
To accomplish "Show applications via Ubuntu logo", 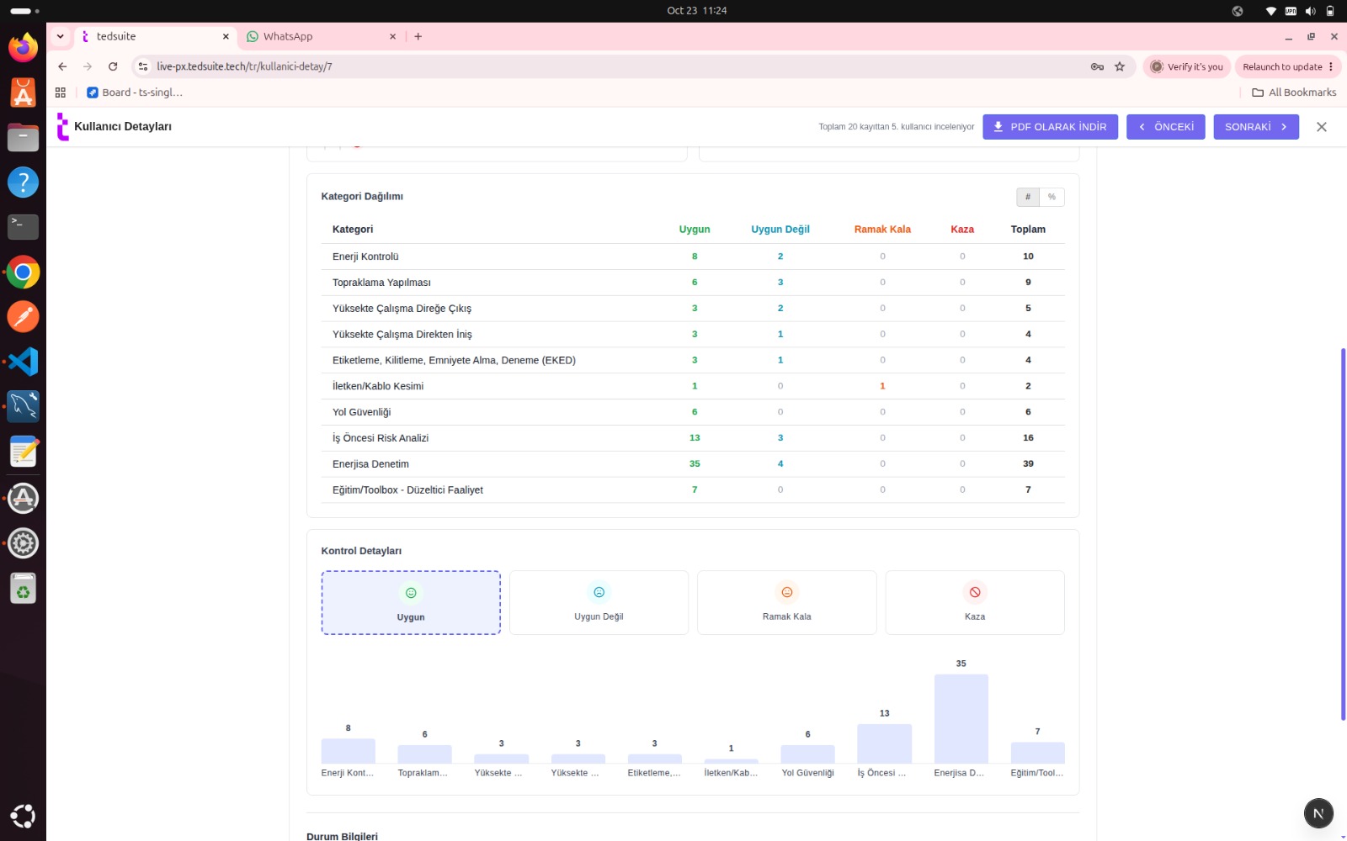I will [23, 816].
